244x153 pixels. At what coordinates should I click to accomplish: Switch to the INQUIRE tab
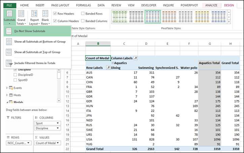coord(168,5)
